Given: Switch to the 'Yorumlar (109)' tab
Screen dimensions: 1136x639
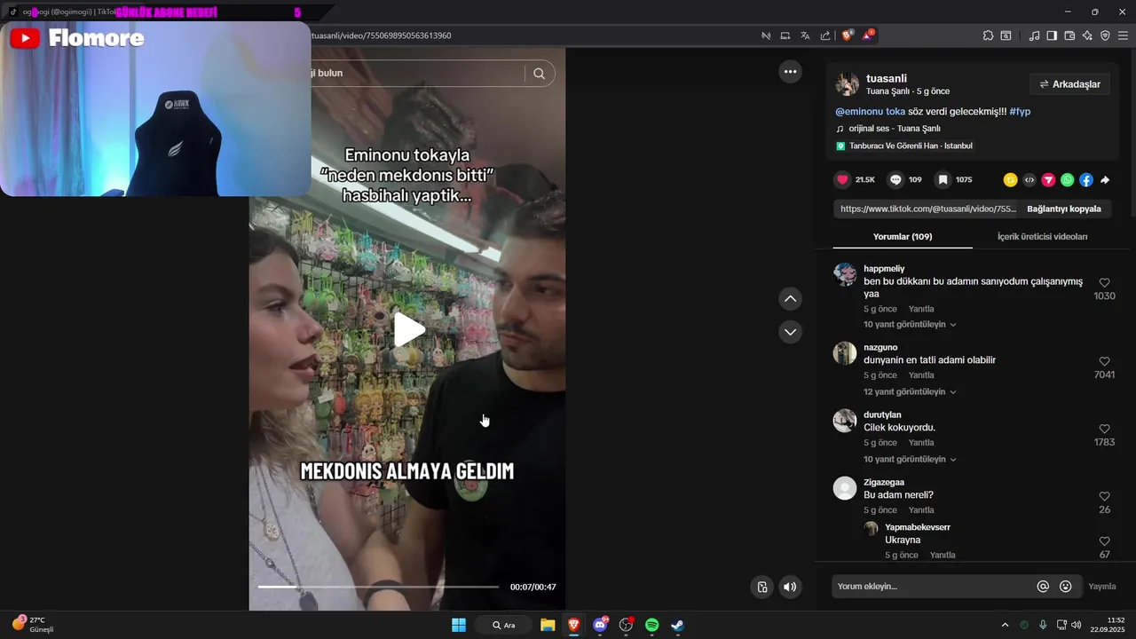Looking at the screenshot, I should [903, 237].
